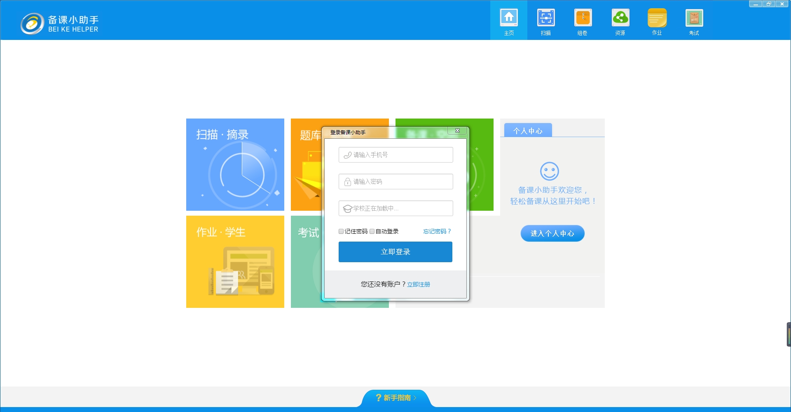791x412 pixels.
Task: Click the 进入个人中心 button
Action: pyautogui.click(x=552, y=233)
